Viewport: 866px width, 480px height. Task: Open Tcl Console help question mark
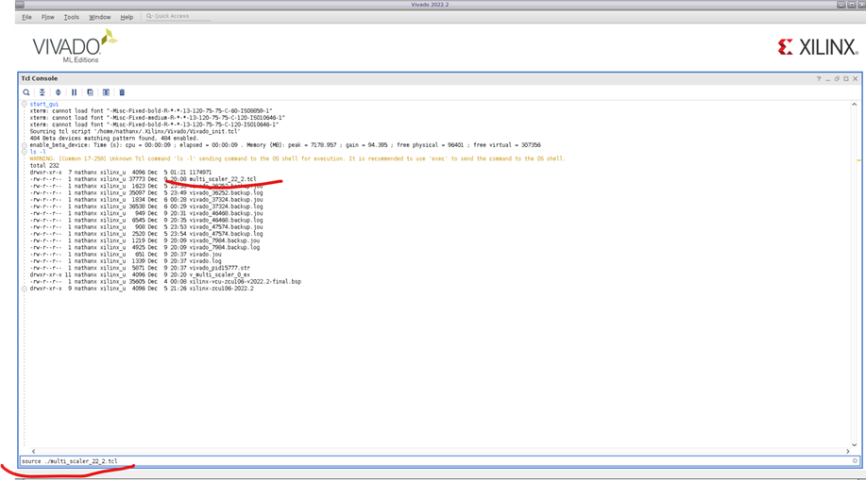(x=818, y=78)
